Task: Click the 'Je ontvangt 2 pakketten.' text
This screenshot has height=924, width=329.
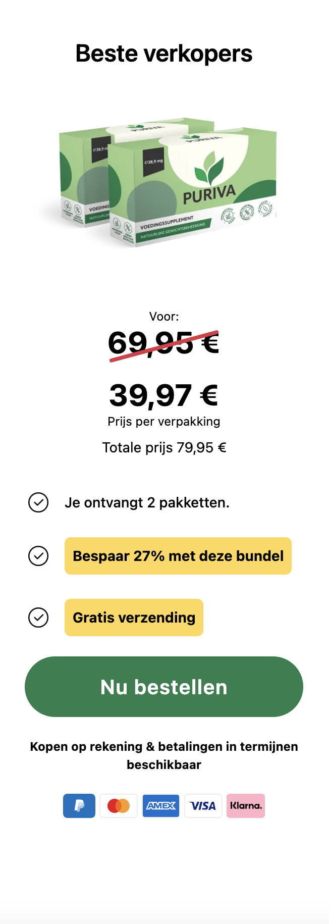Action: pyautogui.click(x=147, y=502)
